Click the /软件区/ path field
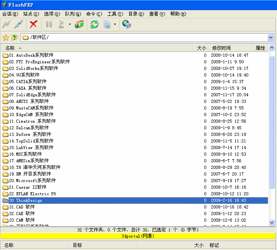The width and height of the screenshot is (277, 250). 144,37
